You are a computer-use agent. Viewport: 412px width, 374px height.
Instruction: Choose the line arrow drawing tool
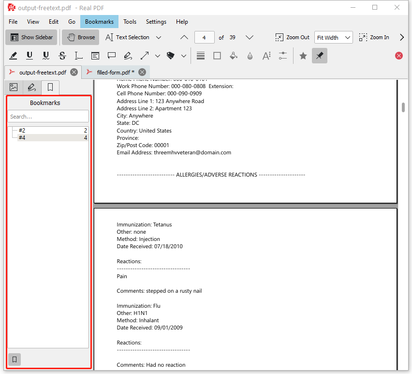pyautogui.click(x=145, y=56)
